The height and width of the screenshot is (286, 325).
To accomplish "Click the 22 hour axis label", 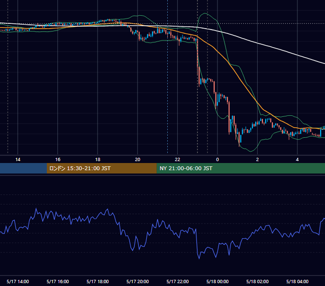I will (x=177, y=160).
